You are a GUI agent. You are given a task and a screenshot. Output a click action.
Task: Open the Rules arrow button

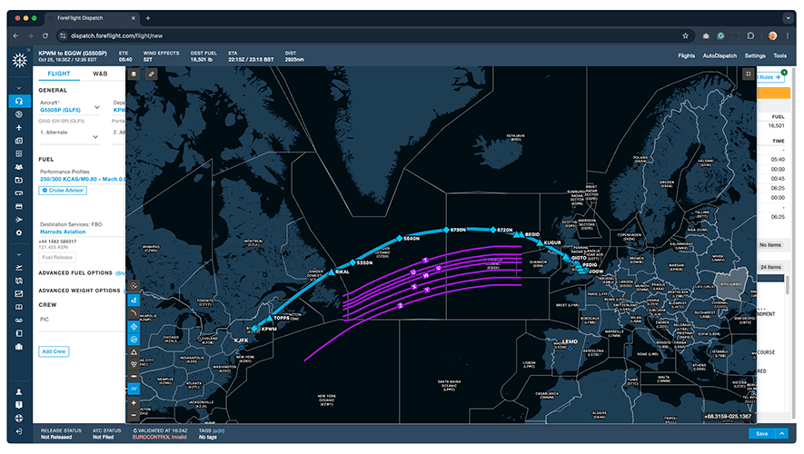point(771,77)
